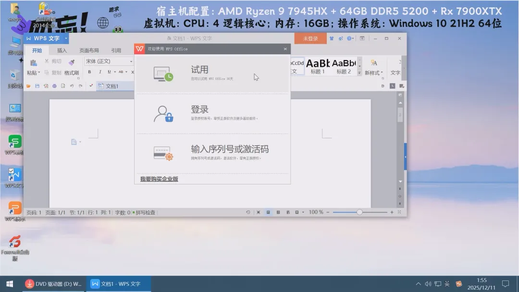Open the Paste (粘贴) options arrow

click(39, 73)
